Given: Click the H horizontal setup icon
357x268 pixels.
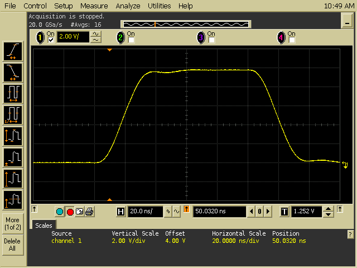Looking at the screenshot, I should (120, 212).
